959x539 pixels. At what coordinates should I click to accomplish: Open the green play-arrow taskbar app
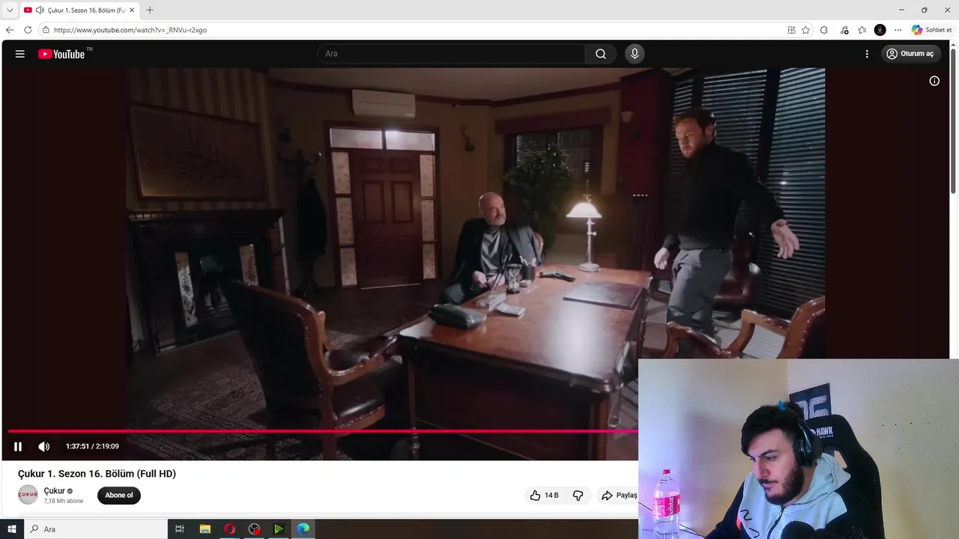tap(279, 529)
